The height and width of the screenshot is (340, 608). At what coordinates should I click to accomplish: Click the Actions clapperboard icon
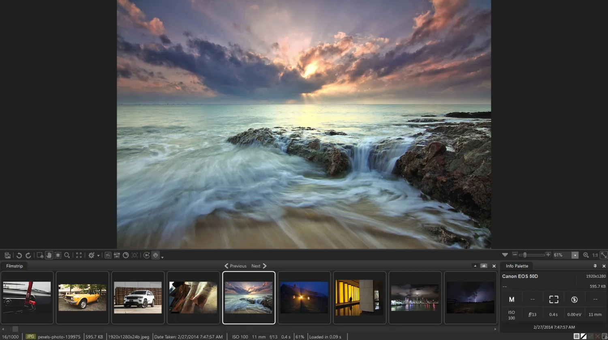coord(108,255)
